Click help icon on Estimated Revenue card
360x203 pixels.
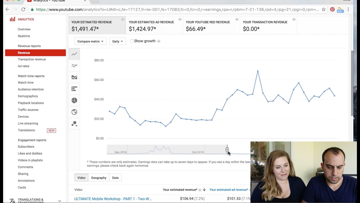[x=123, y=19]
